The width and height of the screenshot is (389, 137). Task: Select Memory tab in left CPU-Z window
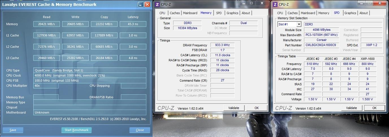(x=206, y=13)
